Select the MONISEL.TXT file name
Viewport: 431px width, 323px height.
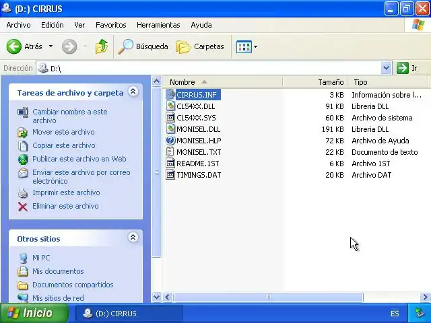(x=199, y=152)
